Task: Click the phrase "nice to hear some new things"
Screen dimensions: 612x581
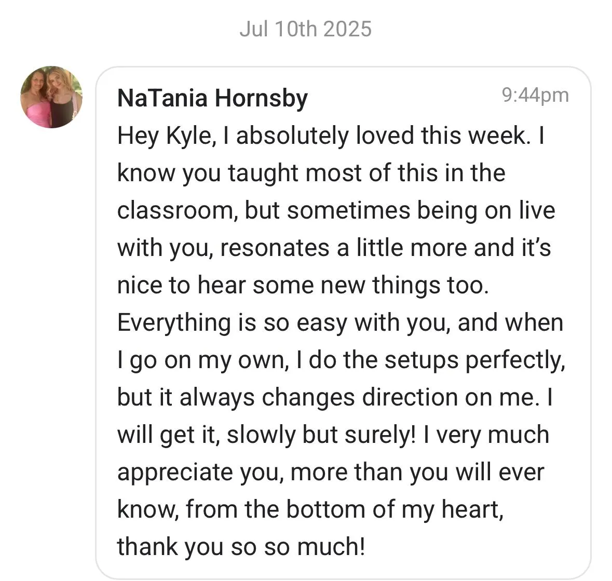Action: [280, 286]
